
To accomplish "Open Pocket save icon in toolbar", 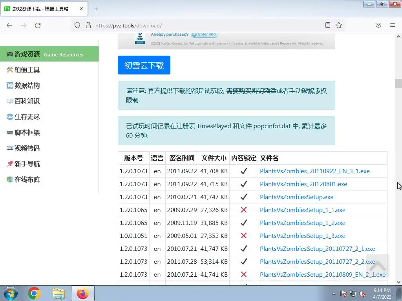I will (x=378, y=25).
